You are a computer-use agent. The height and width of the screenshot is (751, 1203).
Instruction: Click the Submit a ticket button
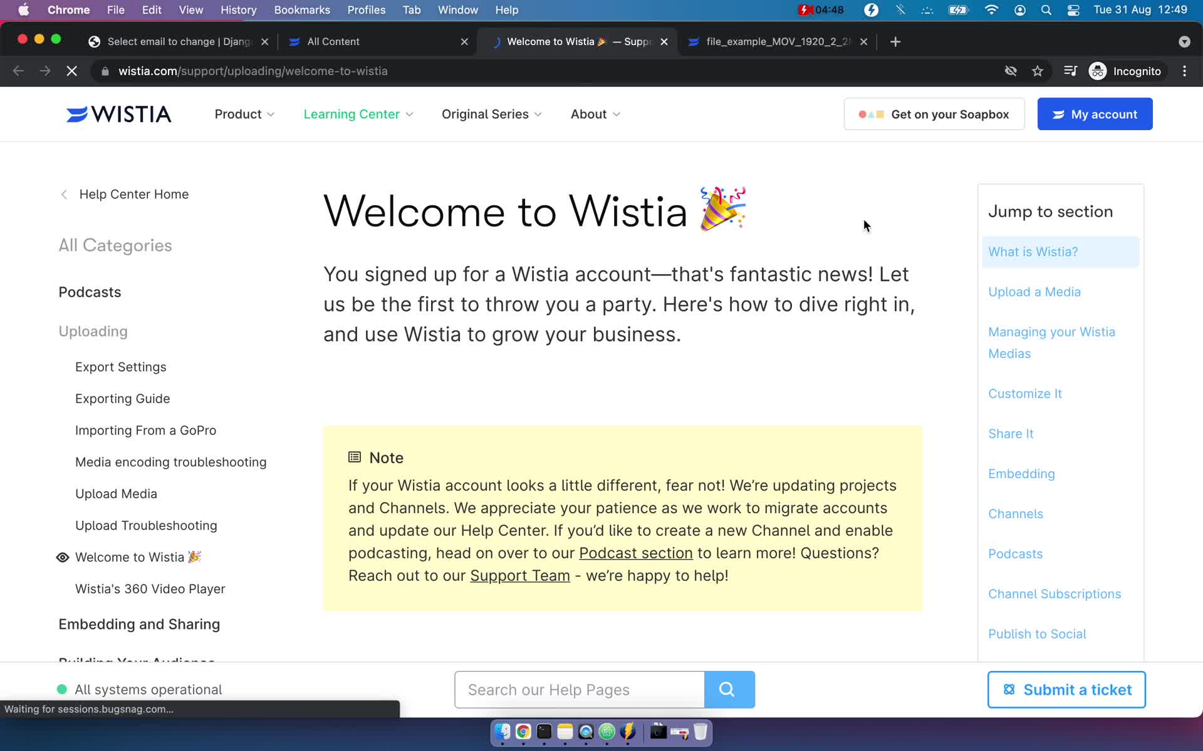[1066, 690]
